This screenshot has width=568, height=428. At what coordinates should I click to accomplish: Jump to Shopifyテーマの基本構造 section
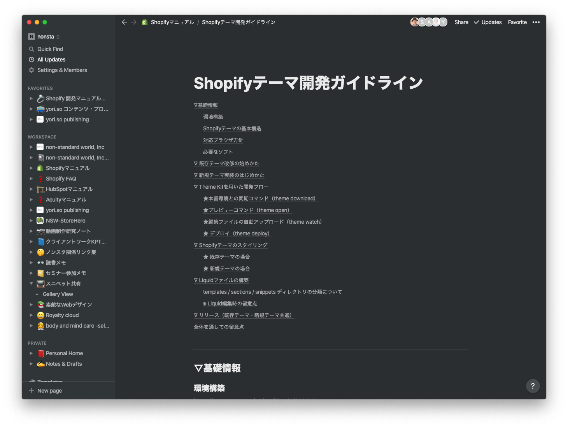pyautogui.click(x=232, y=128)
